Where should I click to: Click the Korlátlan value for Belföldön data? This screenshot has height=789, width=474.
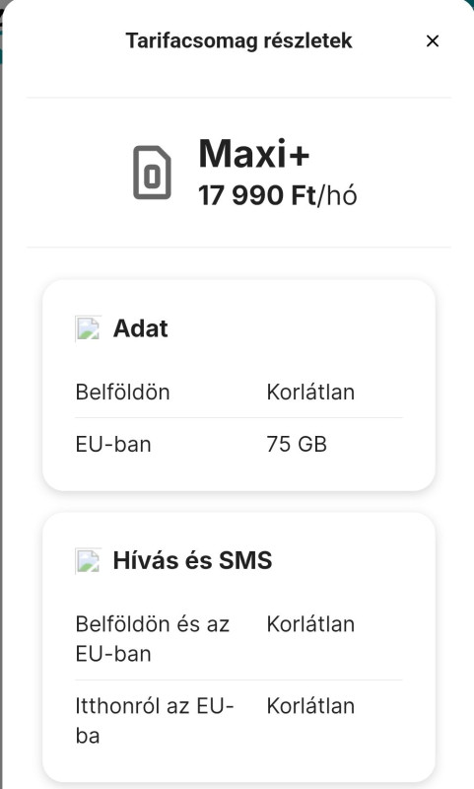tap(310, 392)
